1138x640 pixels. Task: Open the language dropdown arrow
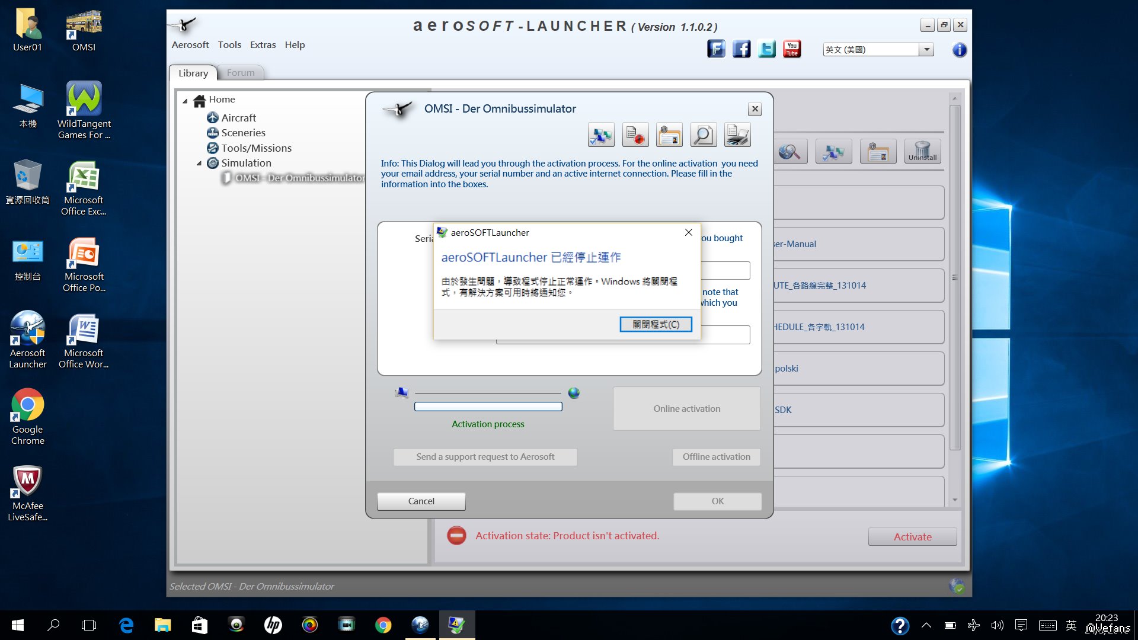(926, 50)
